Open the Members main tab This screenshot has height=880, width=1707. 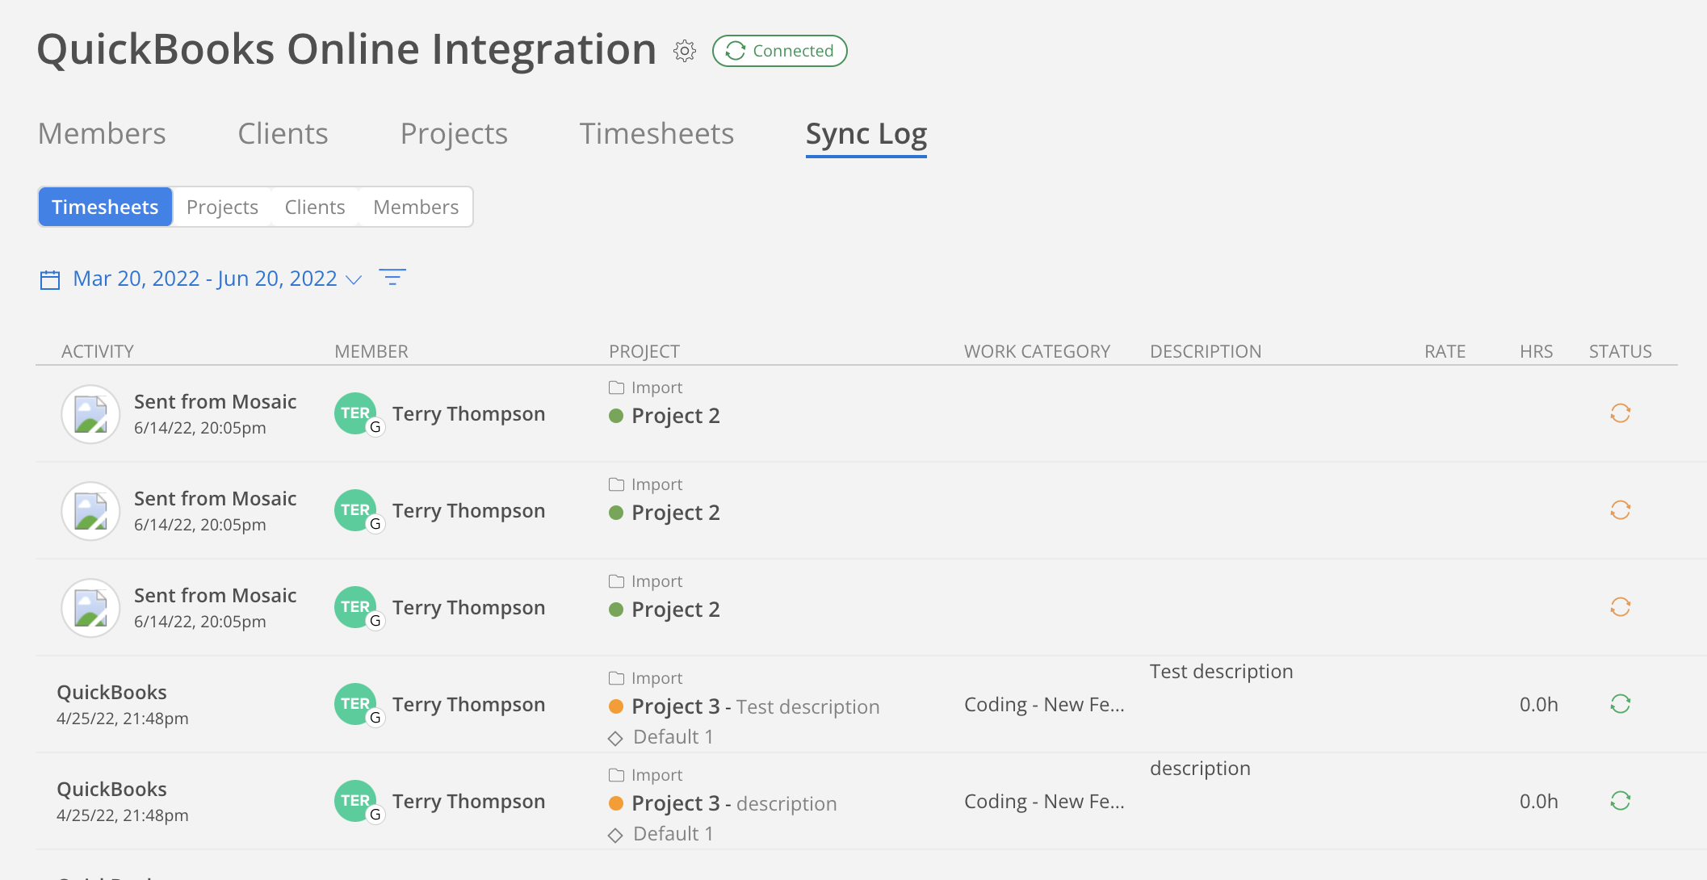(x=102, y=133)
